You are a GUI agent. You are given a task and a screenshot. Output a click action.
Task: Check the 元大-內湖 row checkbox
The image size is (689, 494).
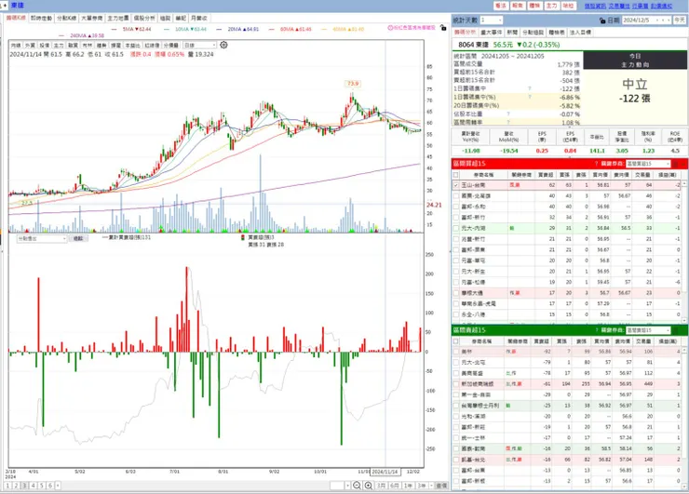456,228
